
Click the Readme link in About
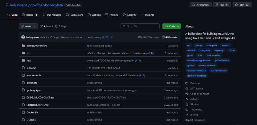click(x=195, y=83)
